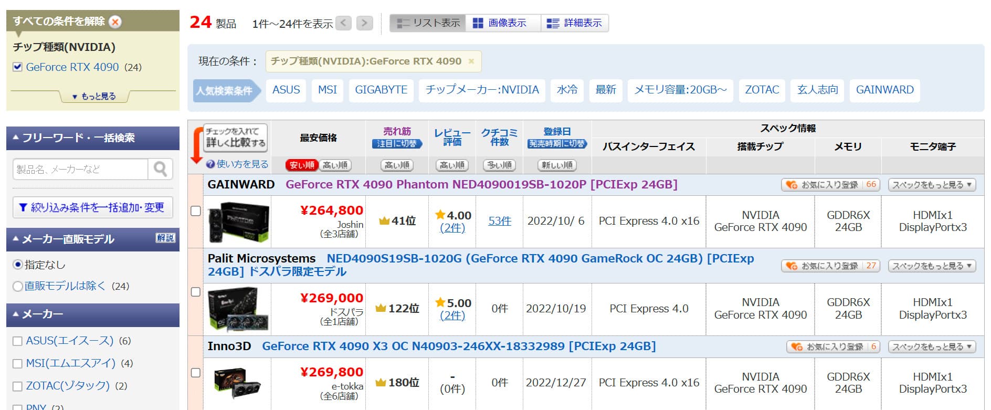Filter by popular condition GAINWARD tag
This screenshot has width=991, height=410.
click(x=885, y=90)
